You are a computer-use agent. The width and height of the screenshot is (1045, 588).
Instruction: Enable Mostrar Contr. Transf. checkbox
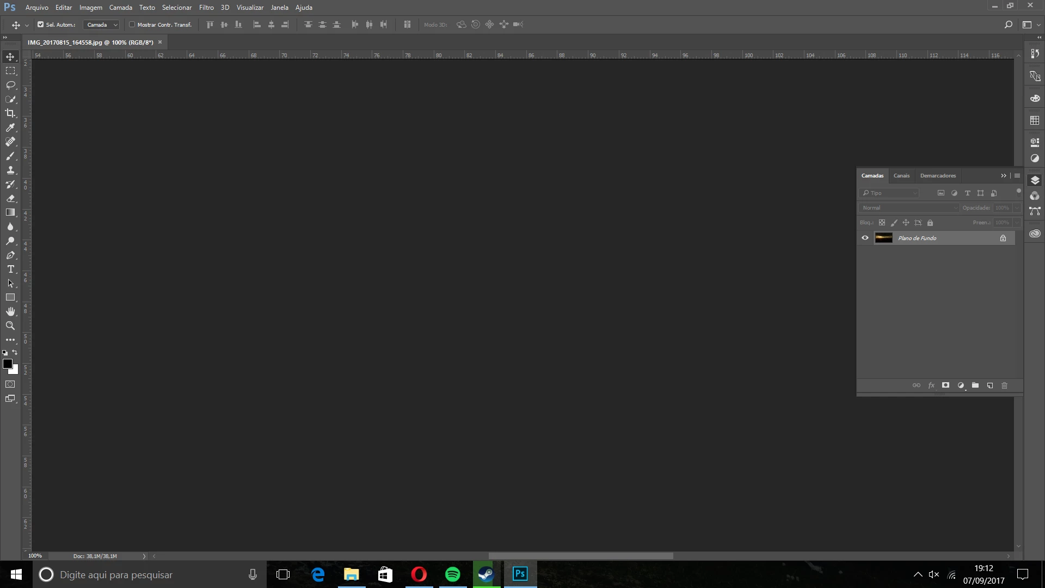[132, 24]
